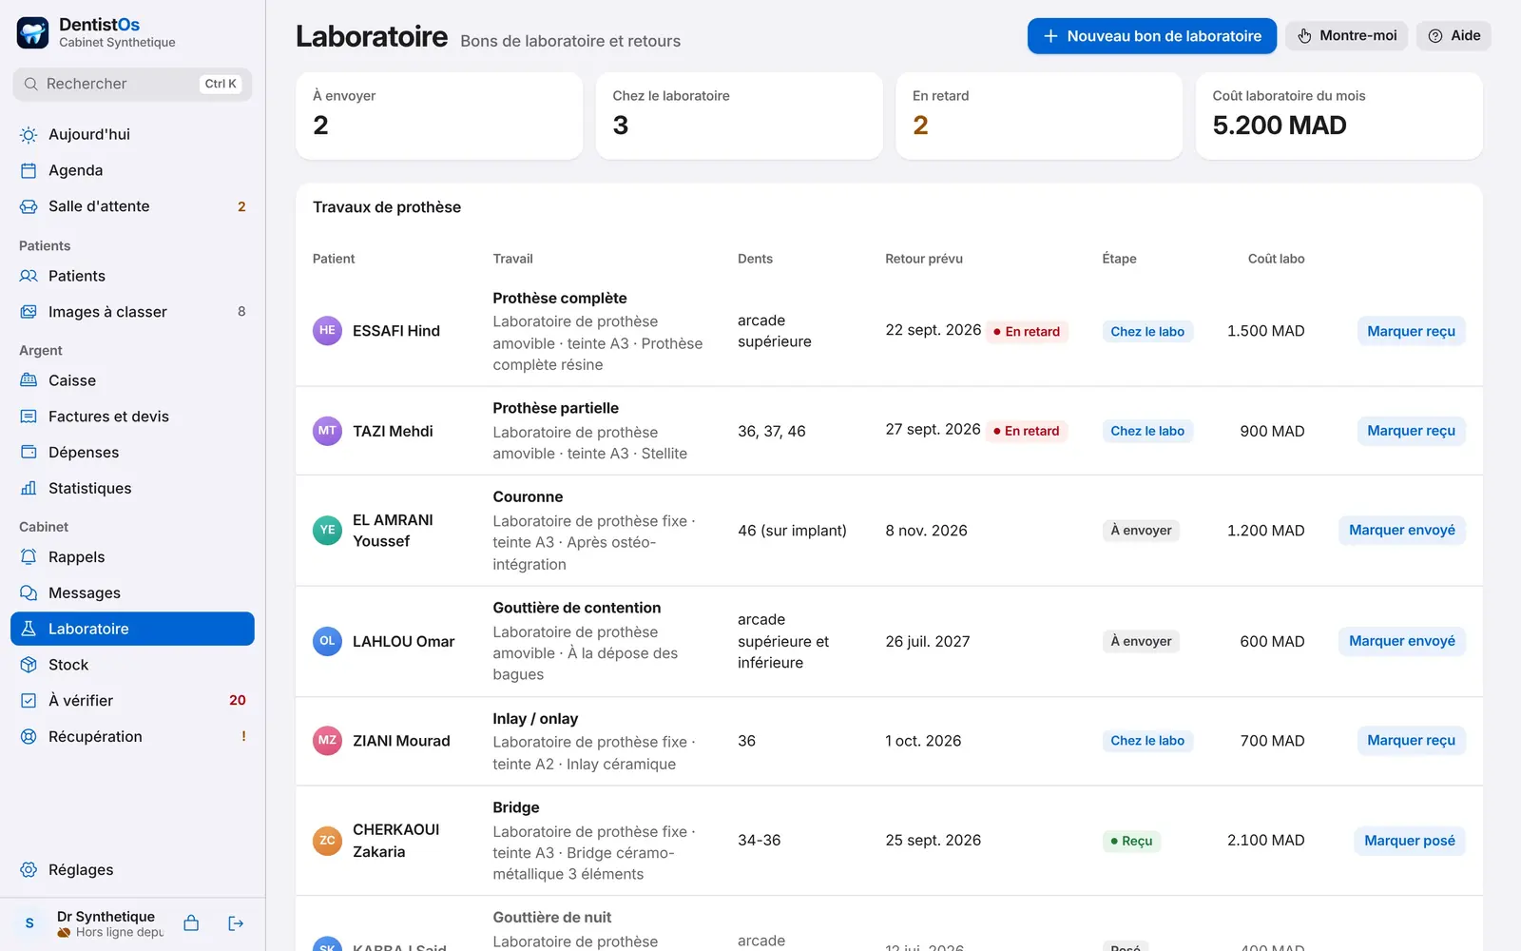Click ZIANI Mourad avatar MZ

tap(327, 741)
